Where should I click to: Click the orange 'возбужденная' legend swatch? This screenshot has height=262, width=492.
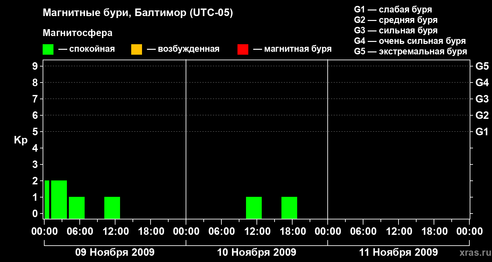coord(136,49)
